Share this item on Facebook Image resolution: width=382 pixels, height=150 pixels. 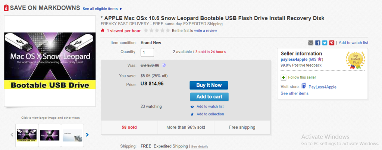318,43
